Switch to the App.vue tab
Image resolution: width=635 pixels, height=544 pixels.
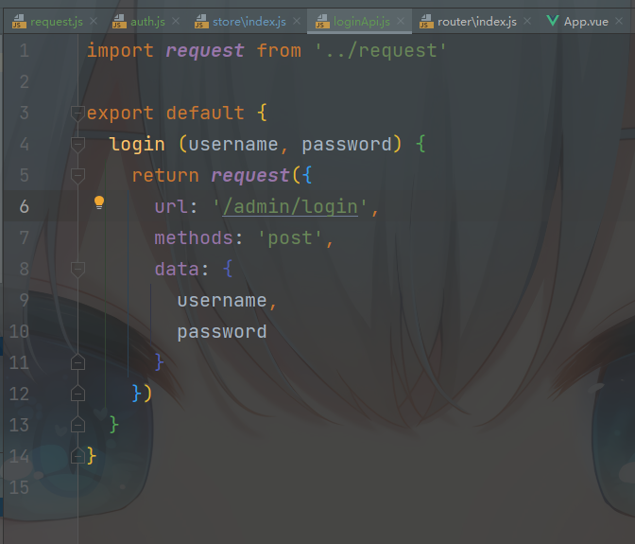pos(586,22)
